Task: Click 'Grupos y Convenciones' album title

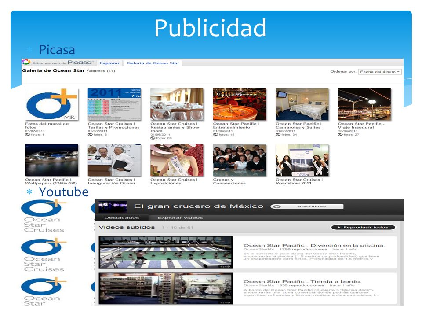Action: pyautogui.click(x=229, y=181)
